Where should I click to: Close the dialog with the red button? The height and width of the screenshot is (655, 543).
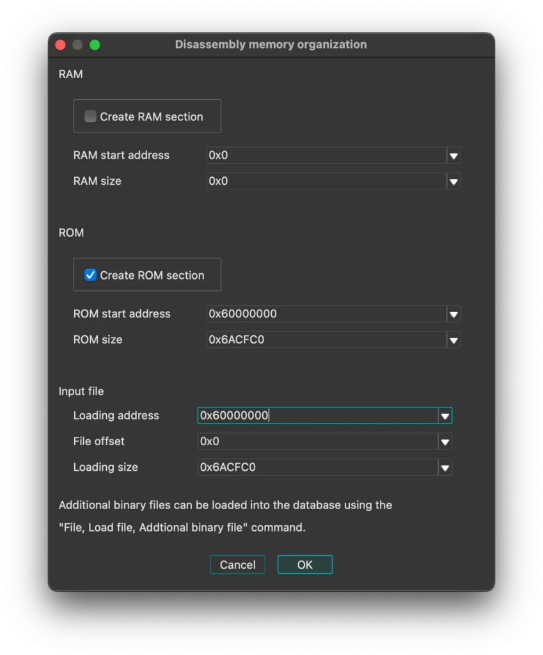[x=61, y=45]
